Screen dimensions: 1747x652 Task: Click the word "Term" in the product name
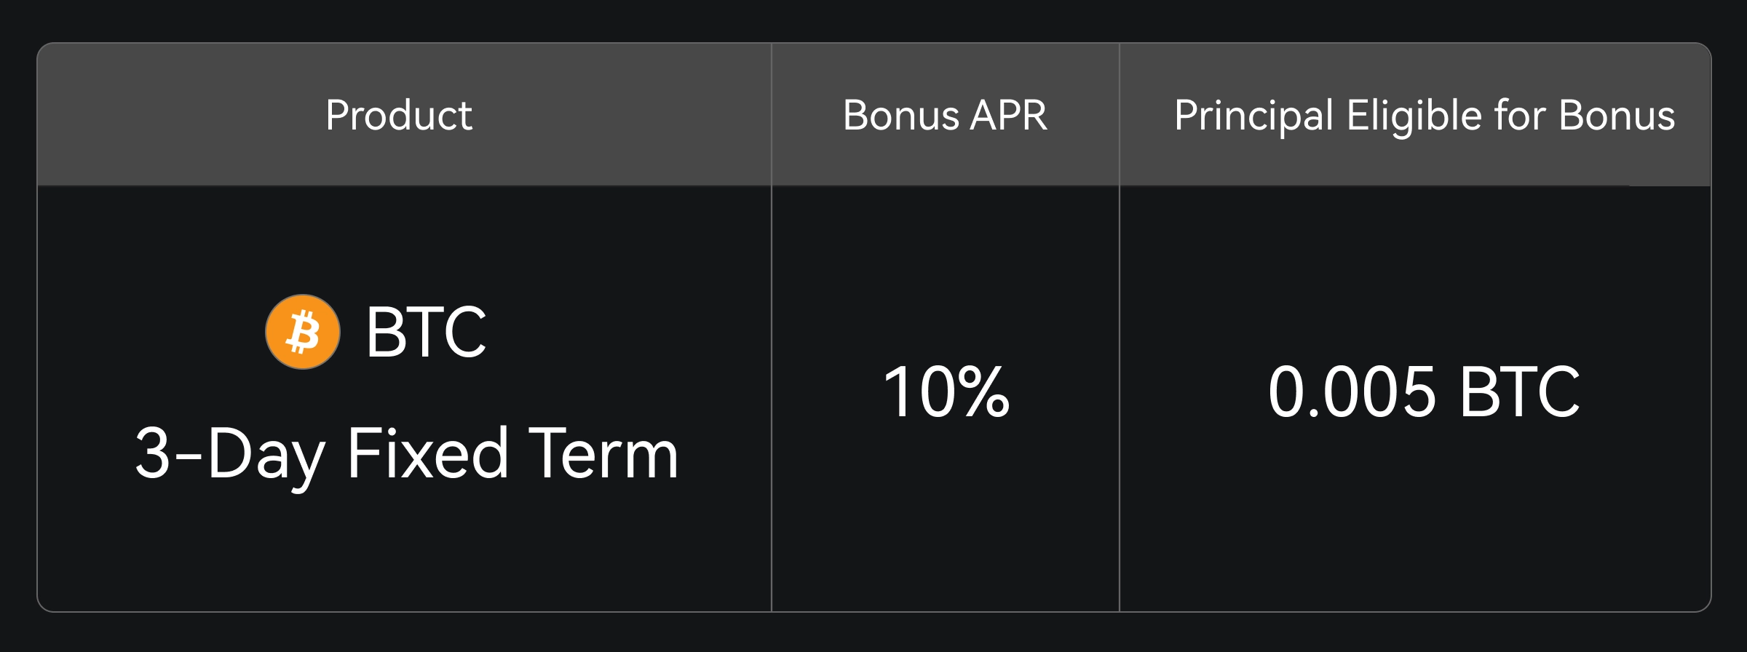(x=603, y=454)
